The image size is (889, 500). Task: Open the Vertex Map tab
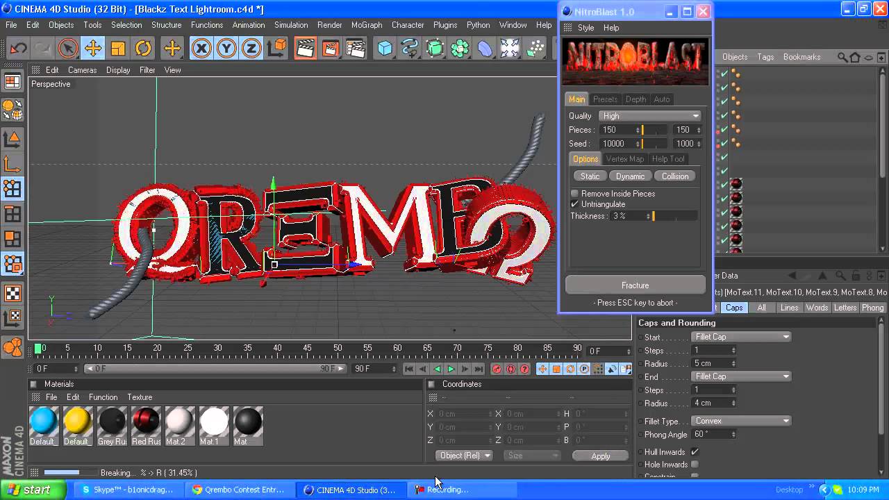[625, 159]
